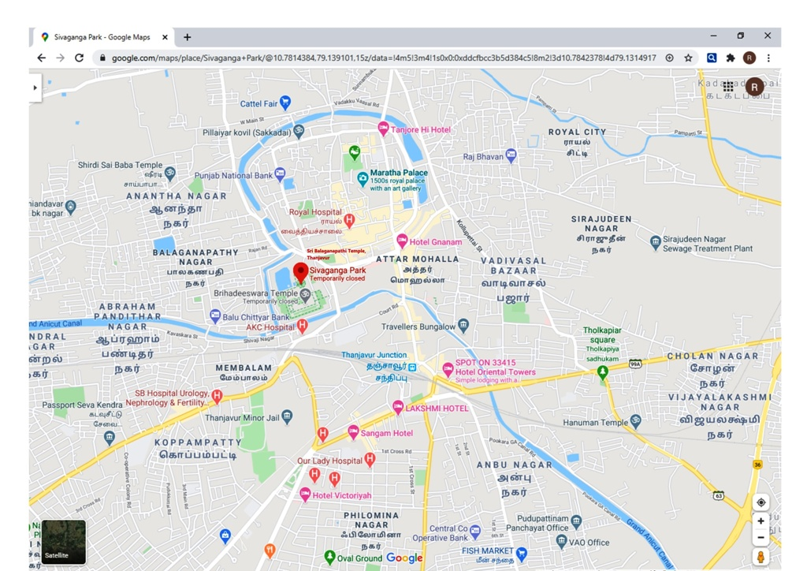807x571 pixels.
Task: Reload the page
Action: point(79,58)
